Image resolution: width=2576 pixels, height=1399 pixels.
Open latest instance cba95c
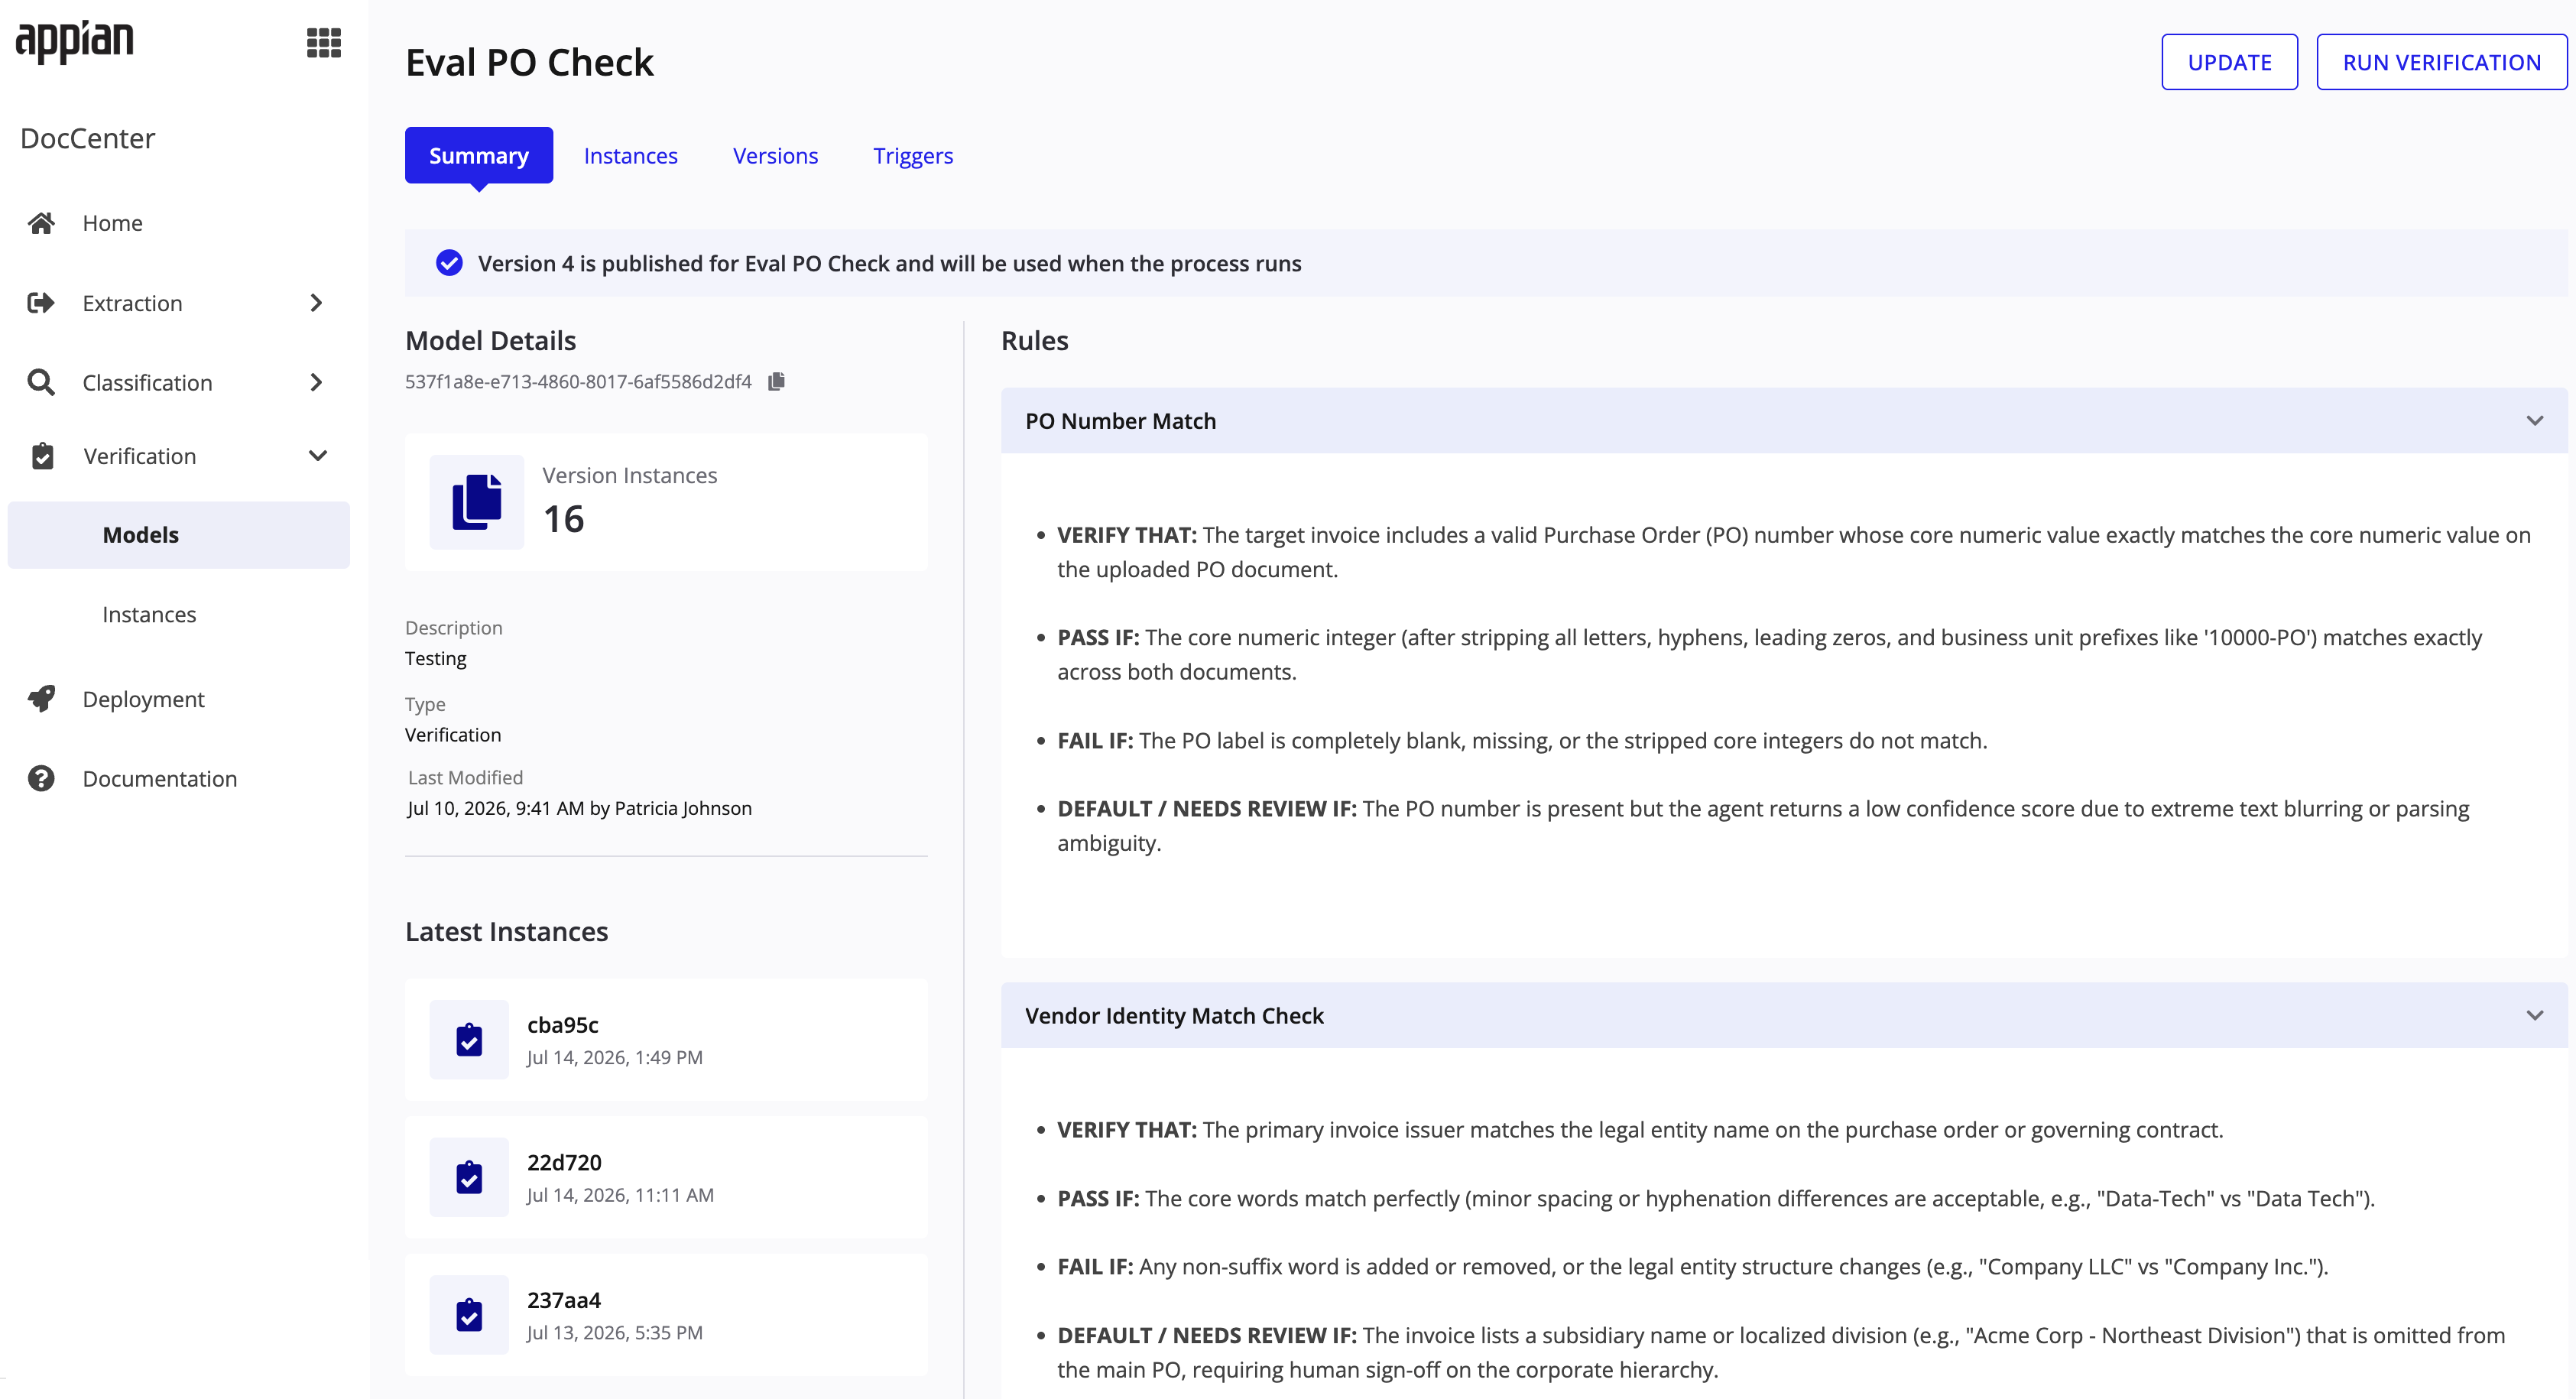(666, 1040)
